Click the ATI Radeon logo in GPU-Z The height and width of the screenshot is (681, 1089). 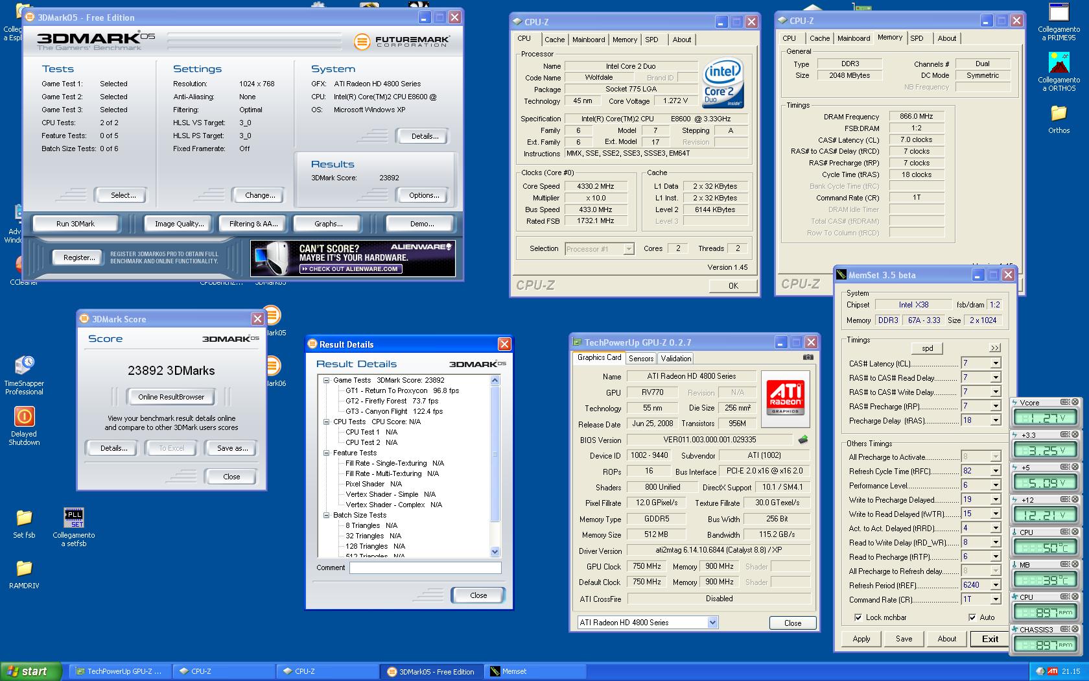point(785,398)
